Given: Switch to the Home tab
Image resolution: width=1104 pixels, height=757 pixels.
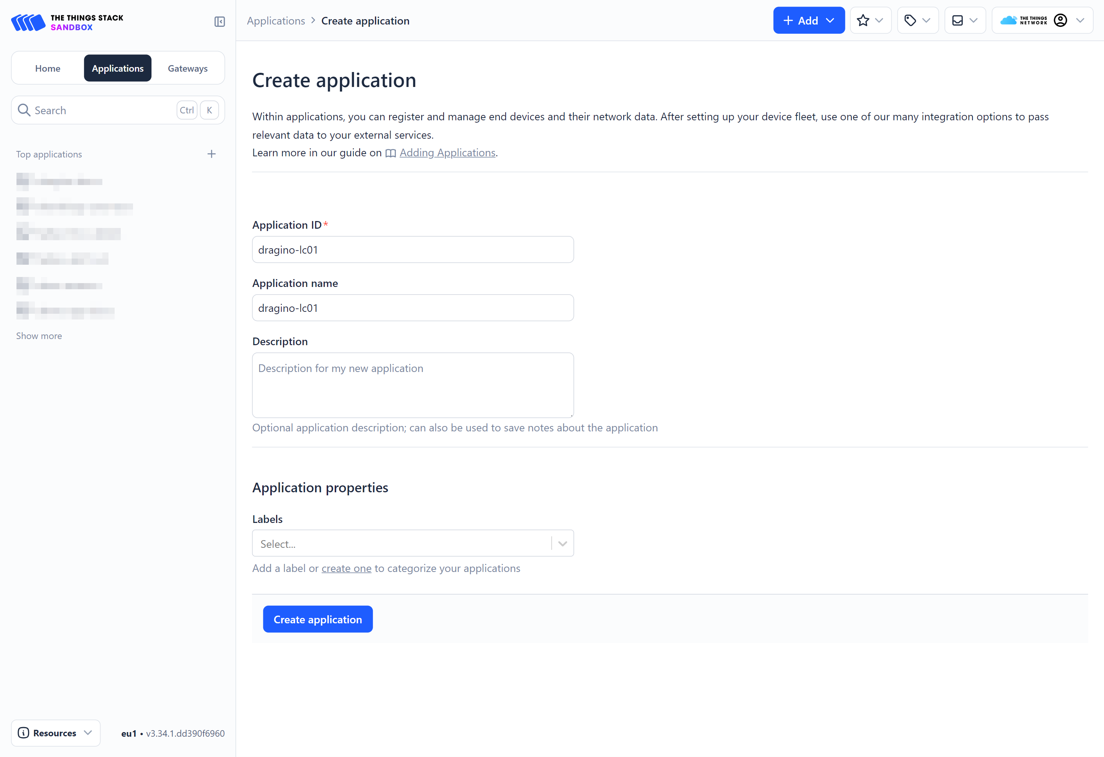Looking at the screenshot, I should click(48, 68).
